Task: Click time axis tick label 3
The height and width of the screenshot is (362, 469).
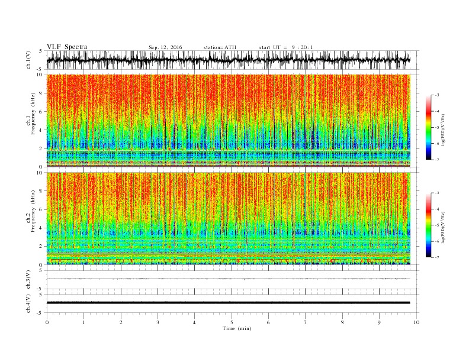Action: coord(158,322)
